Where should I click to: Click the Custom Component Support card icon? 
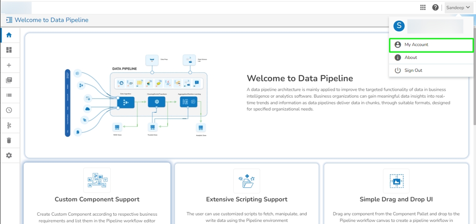[x=97, y=180]
